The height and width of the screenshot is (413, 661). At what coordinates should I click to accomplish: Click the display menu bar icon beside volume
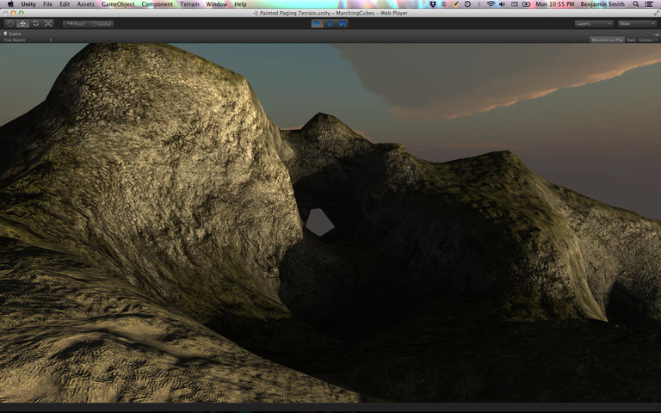[x=515, y=4]
